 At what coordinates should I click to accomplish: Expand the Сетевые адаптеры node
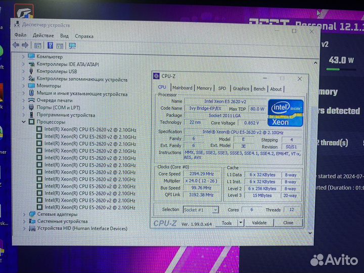pos(23,214)
